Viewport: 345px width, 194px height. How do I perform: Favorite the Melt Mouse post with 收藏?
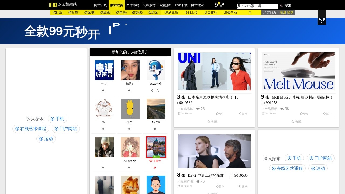[296, 122]
